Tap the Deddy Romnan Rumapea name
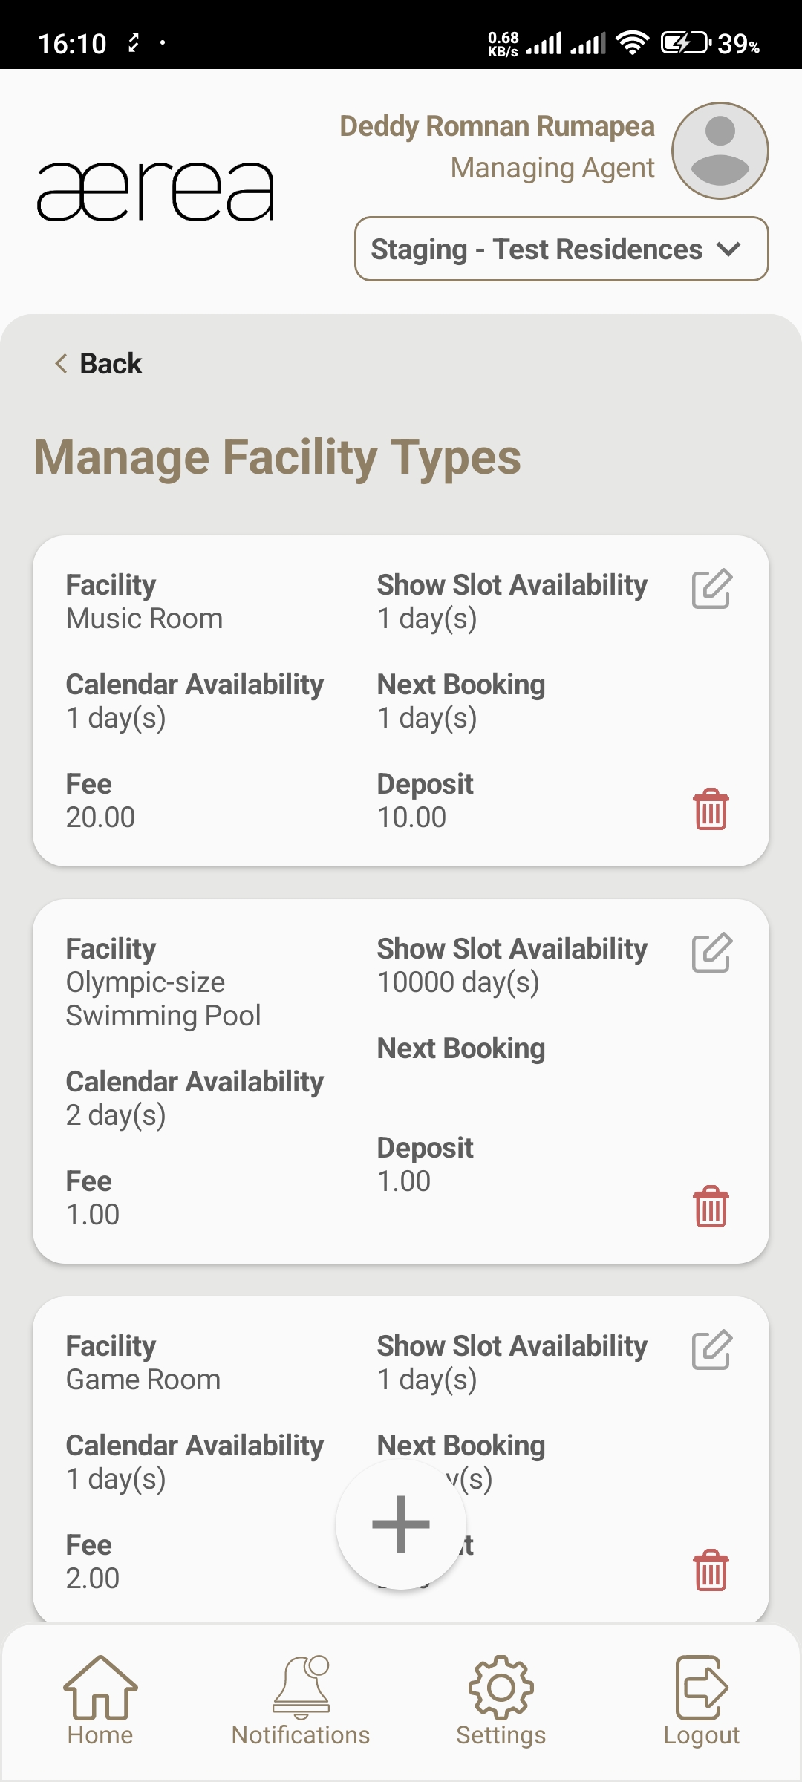 coord(497,127)
